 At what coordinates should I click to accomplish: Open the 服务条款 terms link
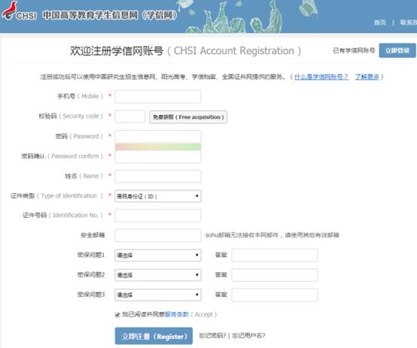point(177,314)
